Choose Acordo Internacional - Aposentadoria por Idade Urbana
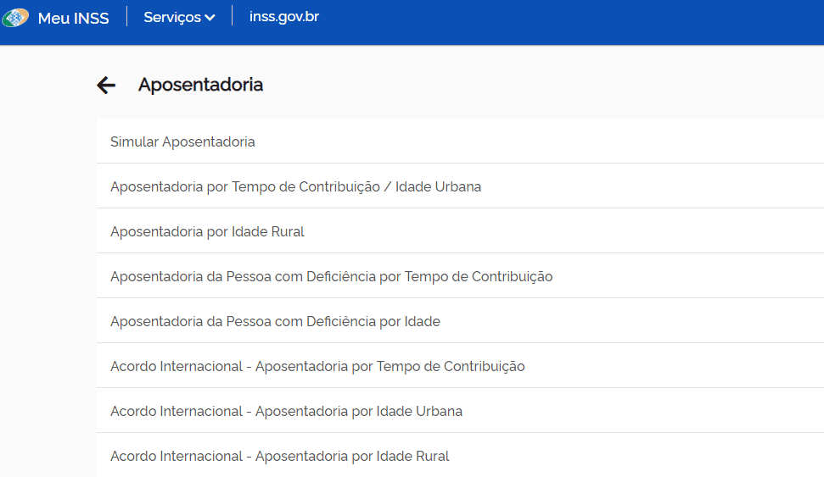The height and width of the screenshot is (477, 824). 460,410
